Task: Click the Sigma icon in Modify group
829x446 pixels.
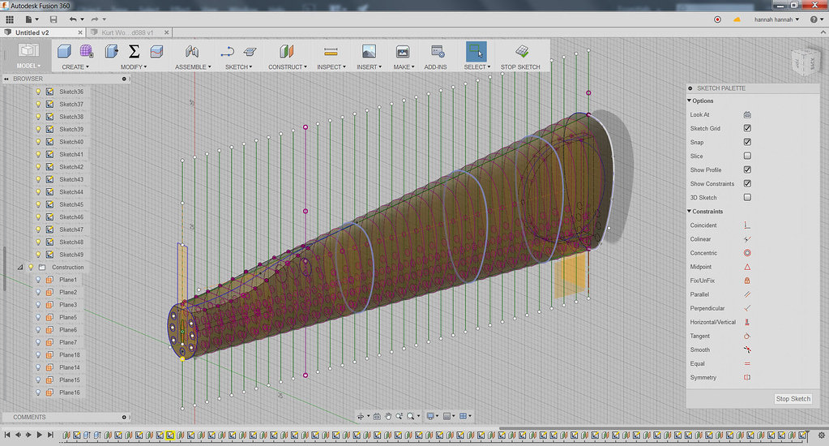Action: (135, 51)
